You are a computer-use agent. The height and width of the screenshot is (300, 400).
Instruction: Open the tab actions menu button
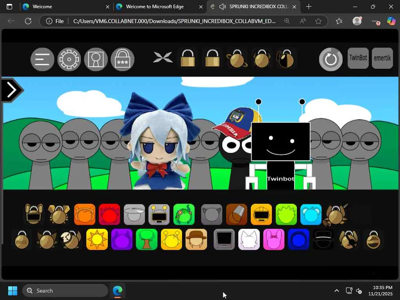coord(9,7)
